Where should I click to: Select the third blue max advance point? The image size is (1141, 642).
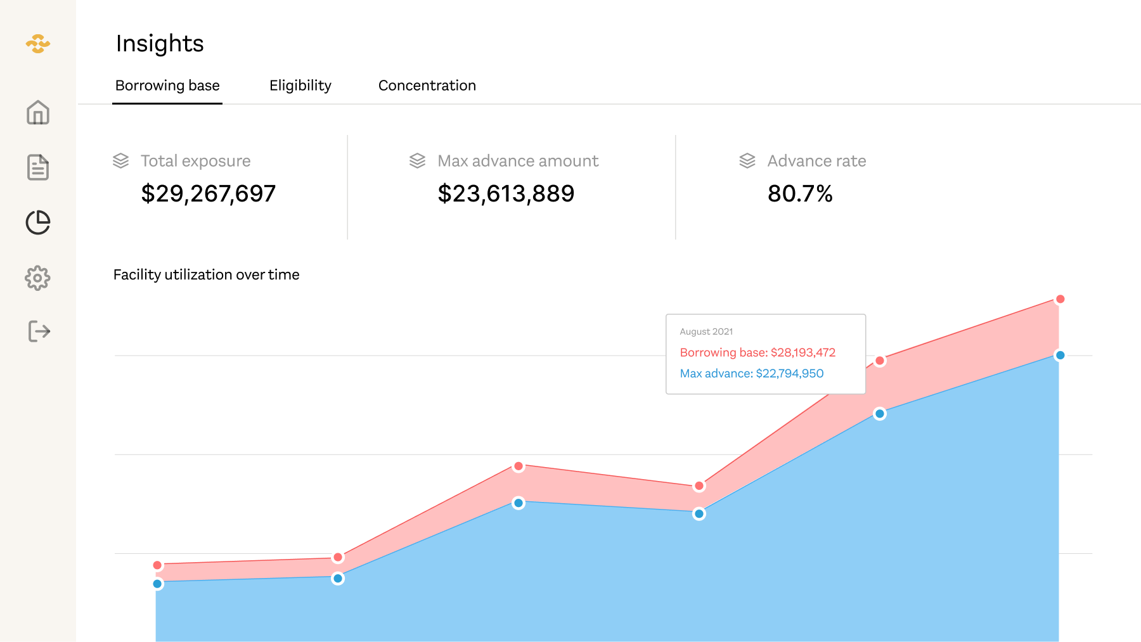[519, 503]
